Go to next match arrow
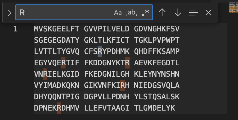238x120 pixels. click(178, 13)
